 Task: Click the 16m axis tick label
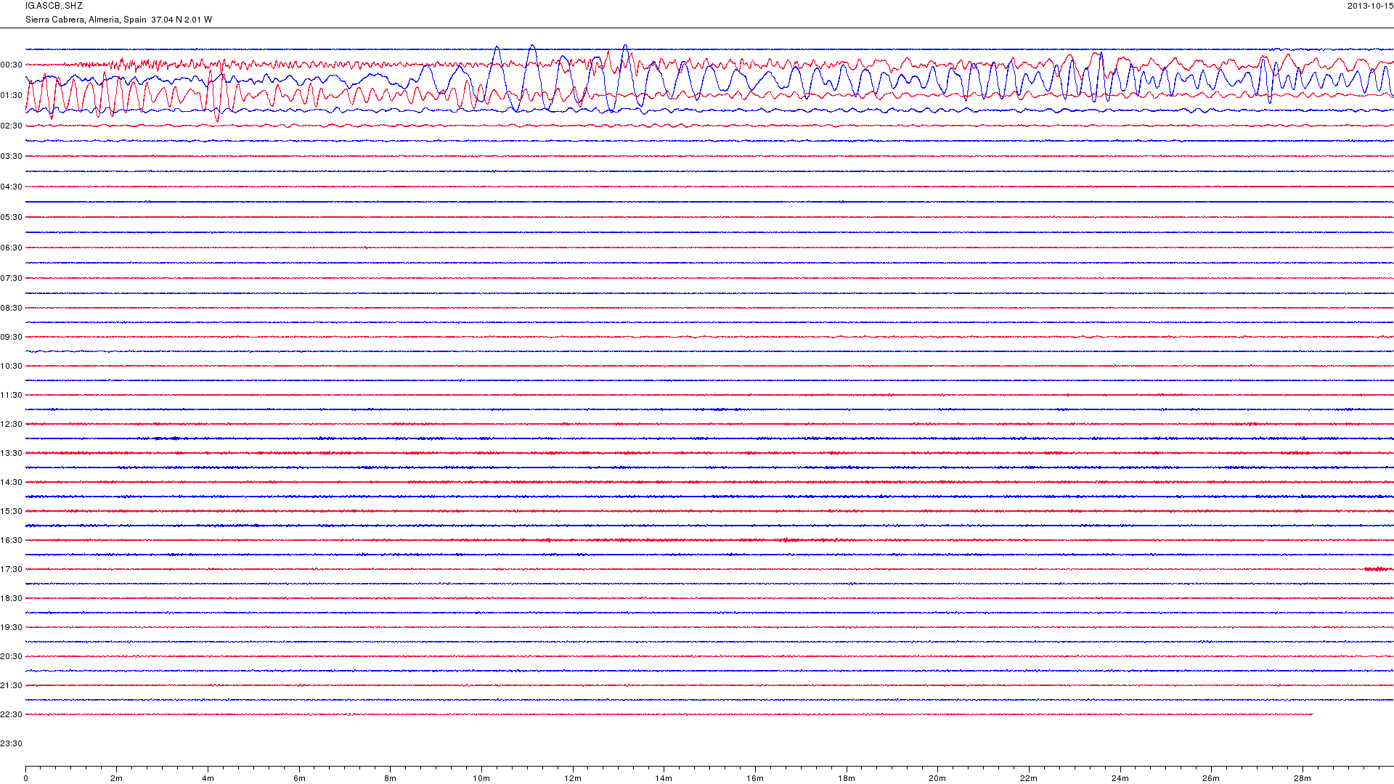pyautogui.click(x=755, y=778)
